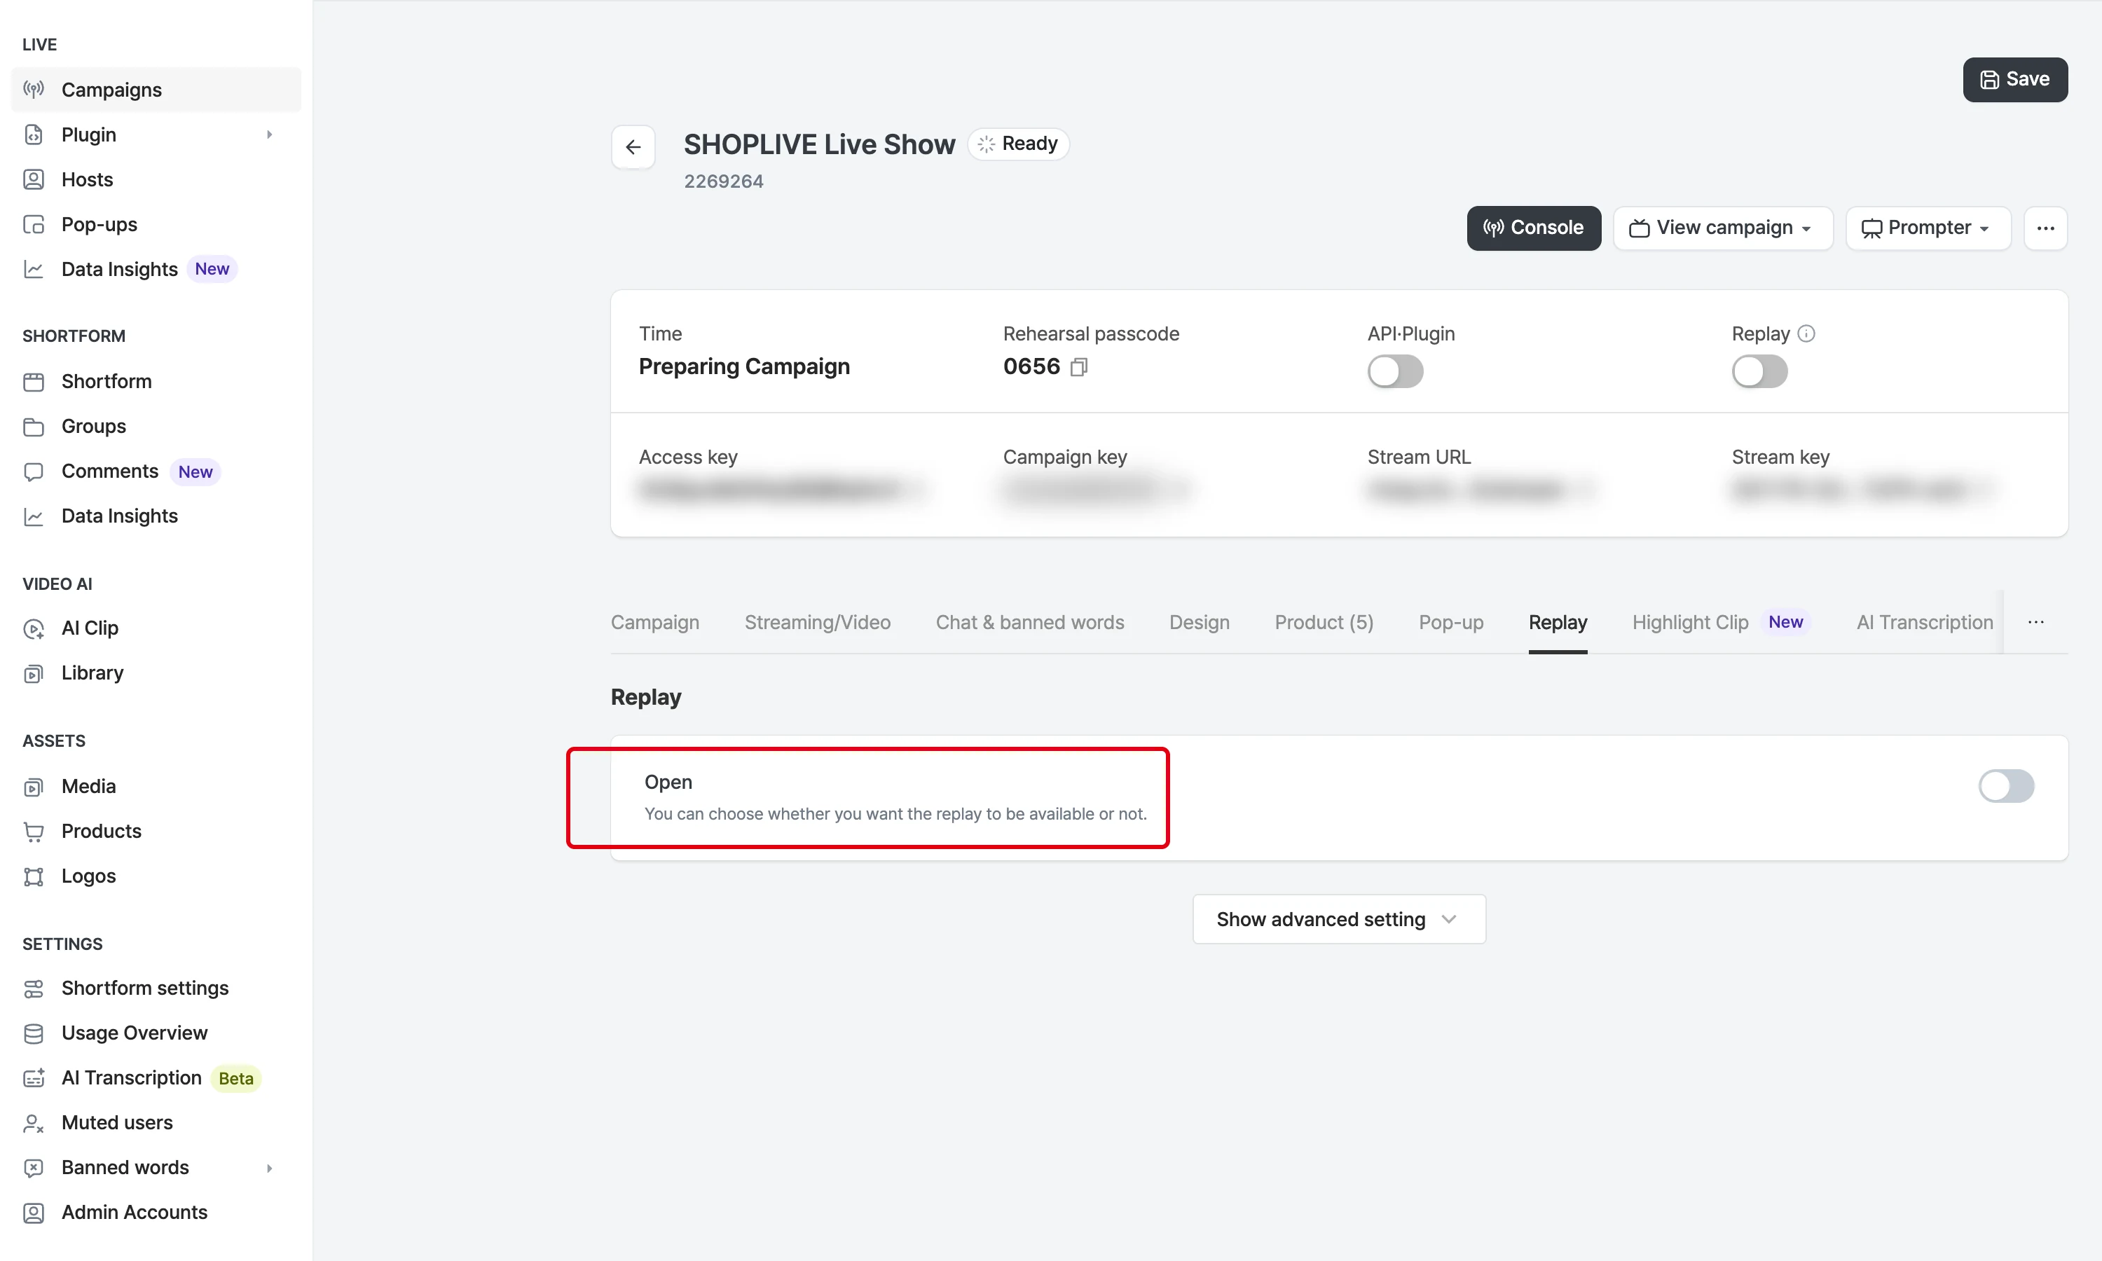Screen dimensions: 2102x1261
Task: Turn on the Replay toggle in summary card
Action: coord(1759,371)
